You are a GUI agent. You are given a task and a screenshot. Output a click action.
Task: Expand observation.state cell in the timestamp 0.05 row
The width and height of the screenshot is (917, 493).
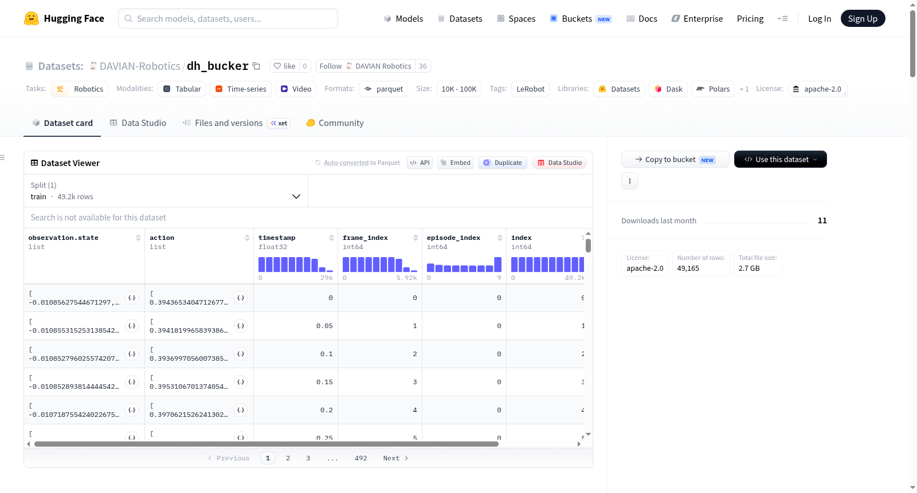click(132, 326)
